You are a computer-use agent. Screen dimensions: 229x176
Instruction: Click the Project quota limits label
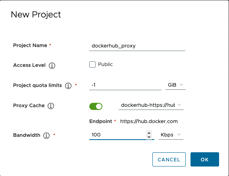pos(38,85)
